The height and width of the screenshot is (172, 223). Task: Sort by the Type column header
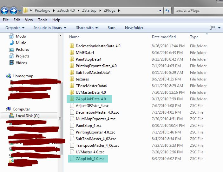[x=194, y=37]
